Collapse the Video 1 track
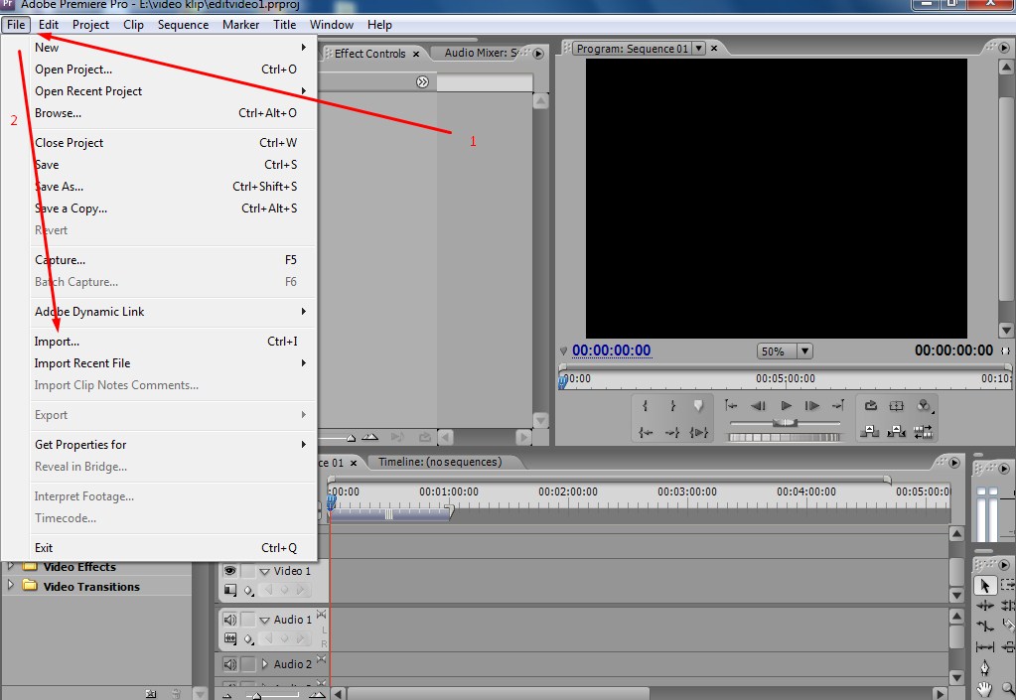Image resolution: width=1016 pixels, height=700 pixels. 264,571
